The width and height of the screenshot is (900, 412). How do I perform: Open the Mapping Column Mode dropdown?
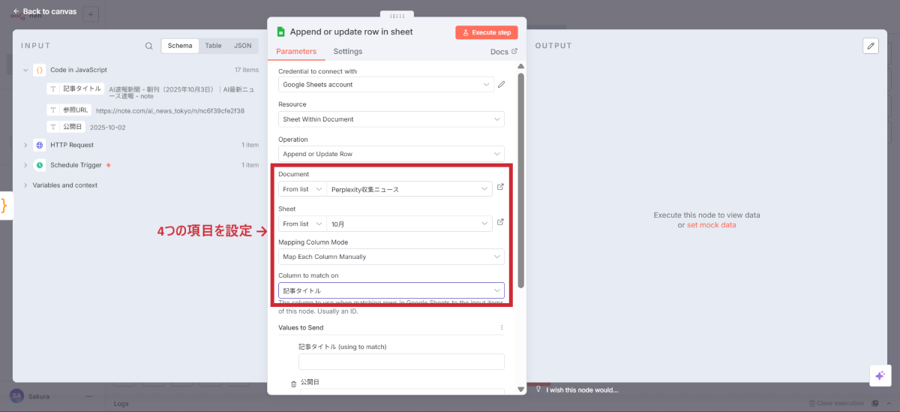(391, 257)
